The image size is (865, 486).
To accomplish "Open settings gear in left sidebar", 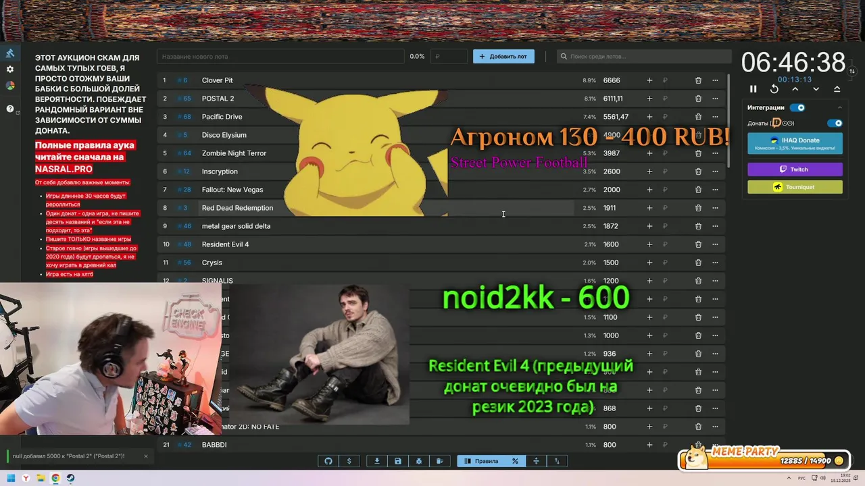I will coord(10,70).
